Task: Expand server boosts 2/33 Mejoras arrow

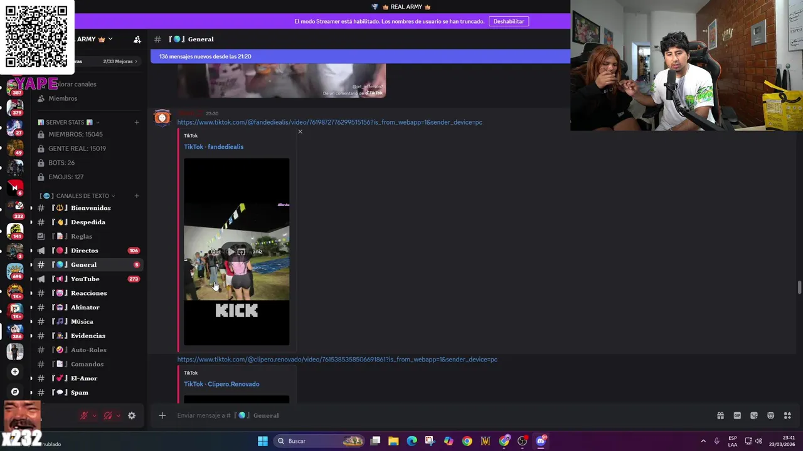Action: click(136, 61)
